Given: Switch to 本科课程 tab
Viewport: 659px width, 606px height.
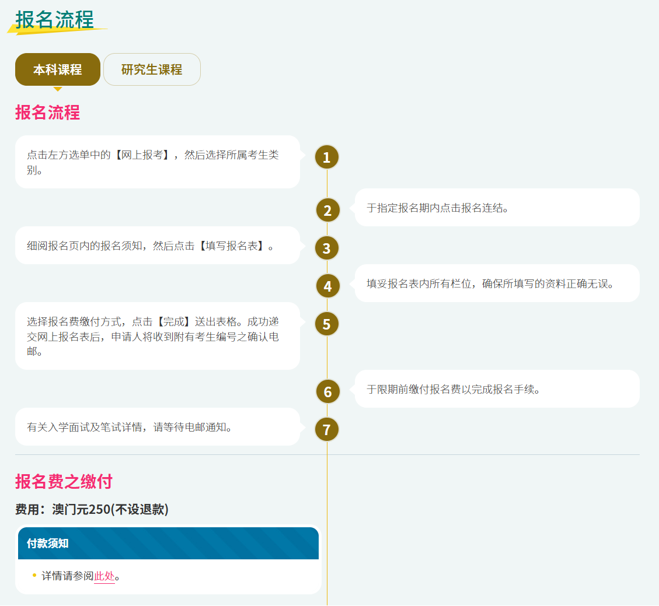Looking at the screenshot, I should coord(58,69).
